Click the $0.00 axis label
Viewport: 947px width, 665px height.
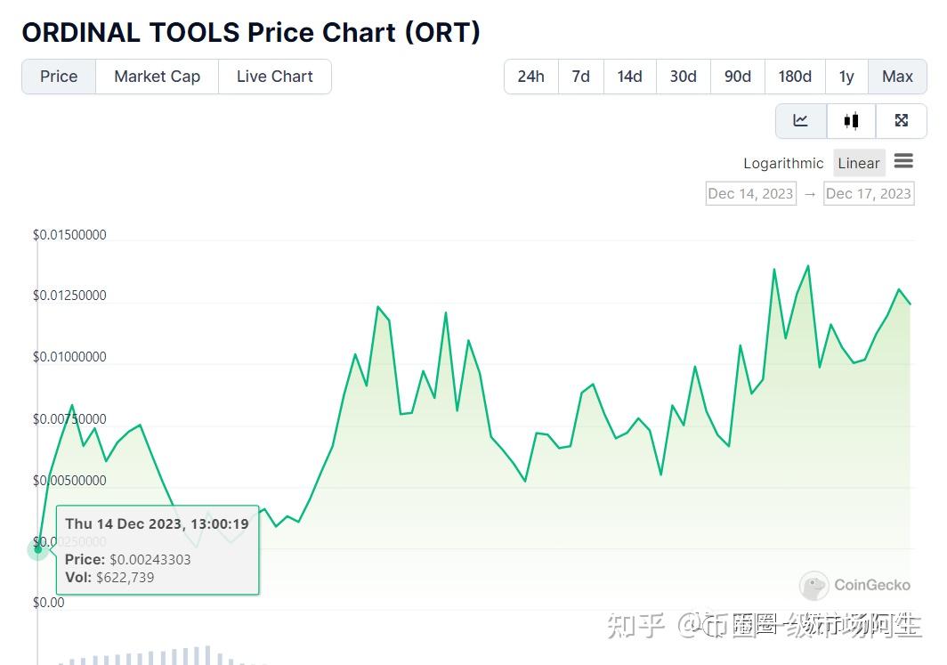click(48, 603)
